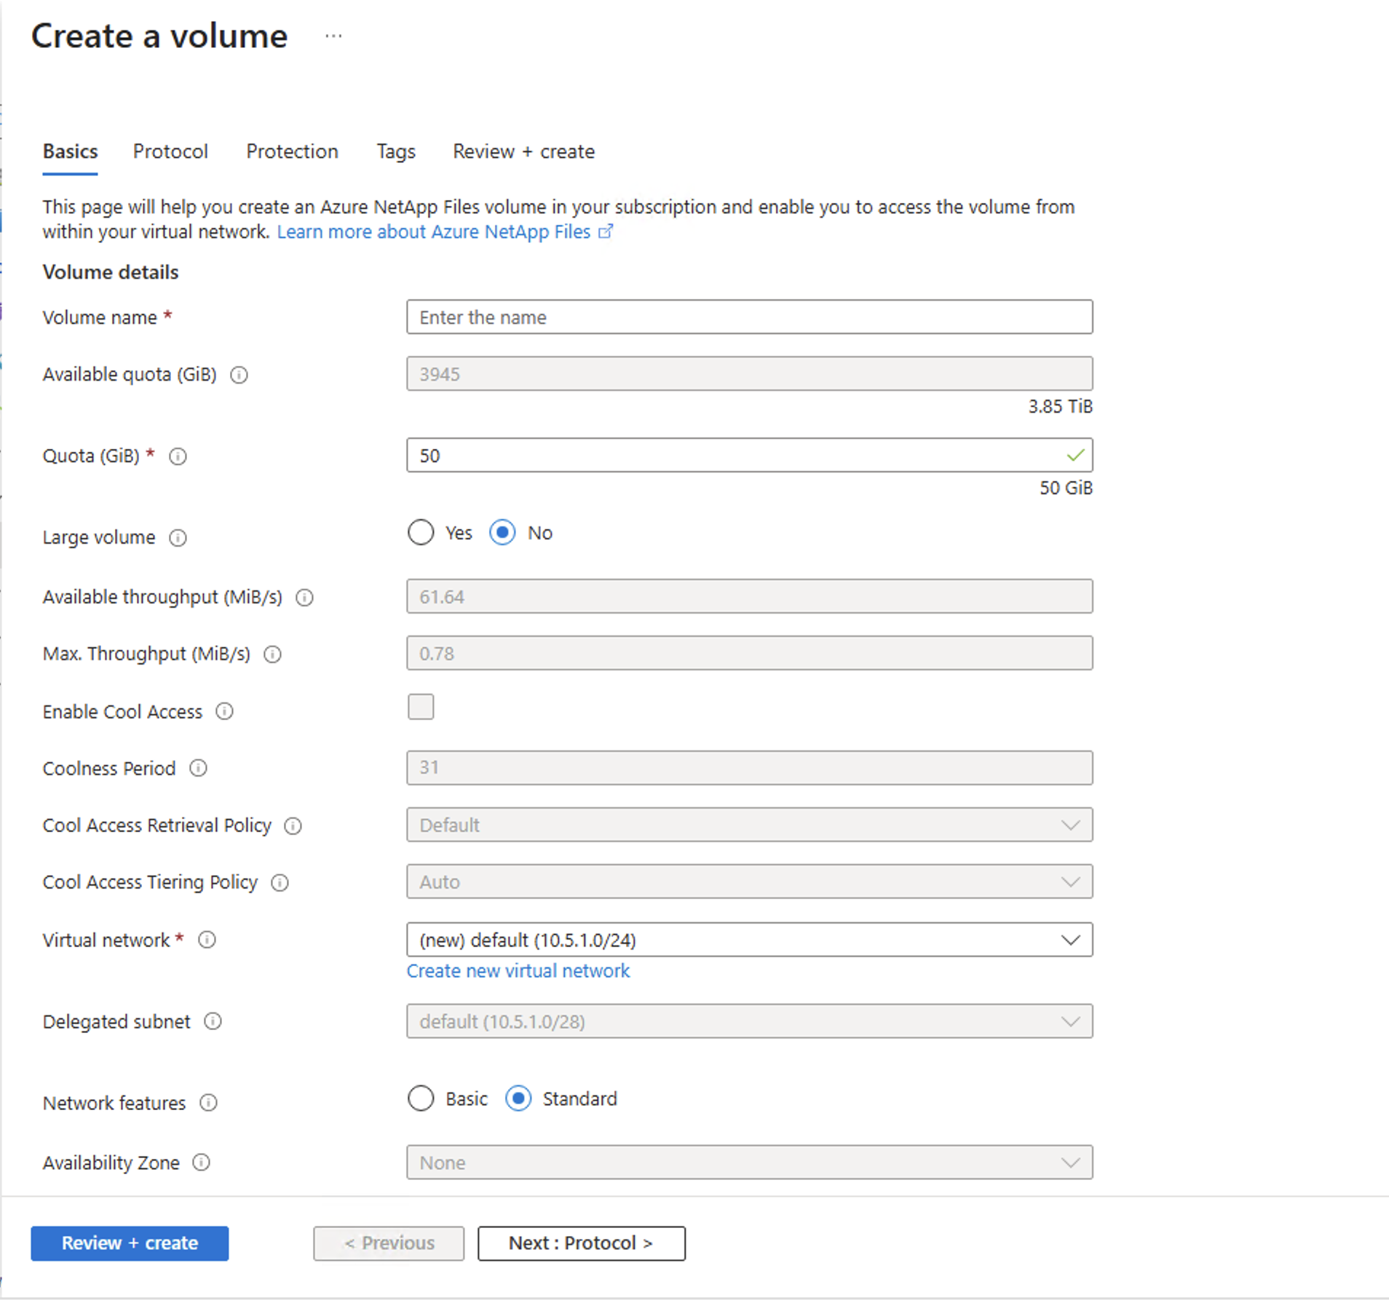Click the external link icon after Azure NetApp Files
This screenshot has width=1389, height=1300.
606,231
